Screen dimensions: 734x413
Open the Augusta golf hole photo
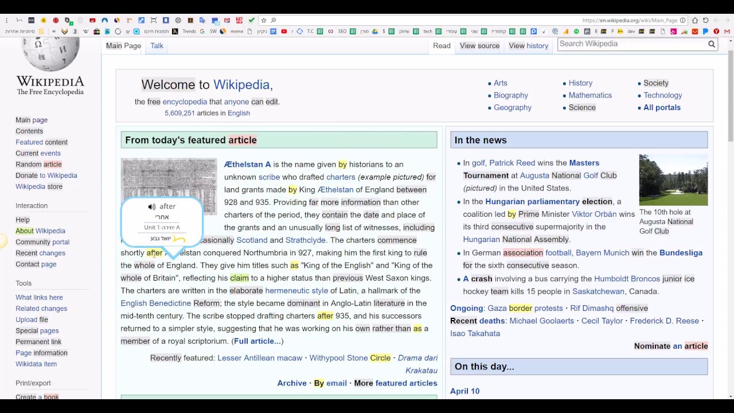[674, 180]
